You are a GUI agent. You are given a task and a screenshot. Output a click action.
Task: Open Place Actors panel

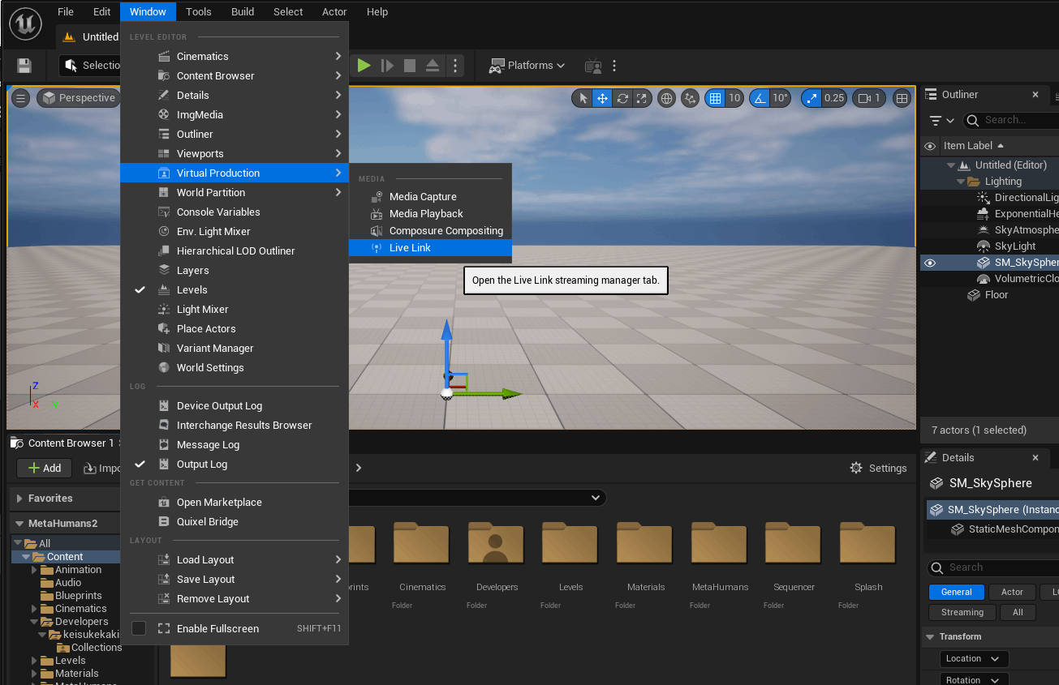(x=235, y=329)
